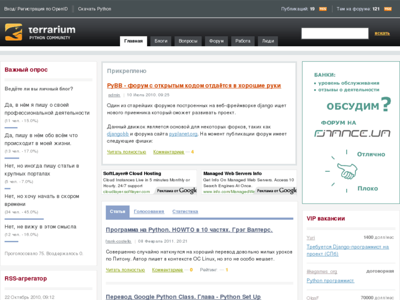Click poll option Нет, но хочу начать
The image size is (400, 300).
[x=42, y=200]
